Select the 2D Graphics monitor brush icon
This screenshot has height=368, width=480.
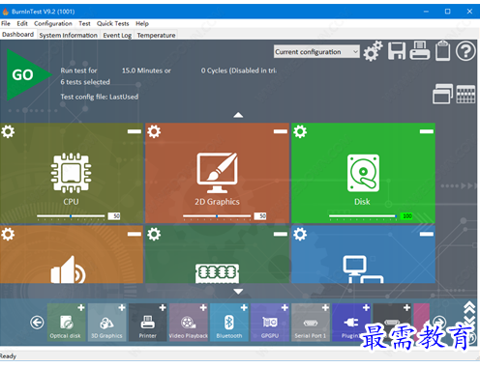217,173
